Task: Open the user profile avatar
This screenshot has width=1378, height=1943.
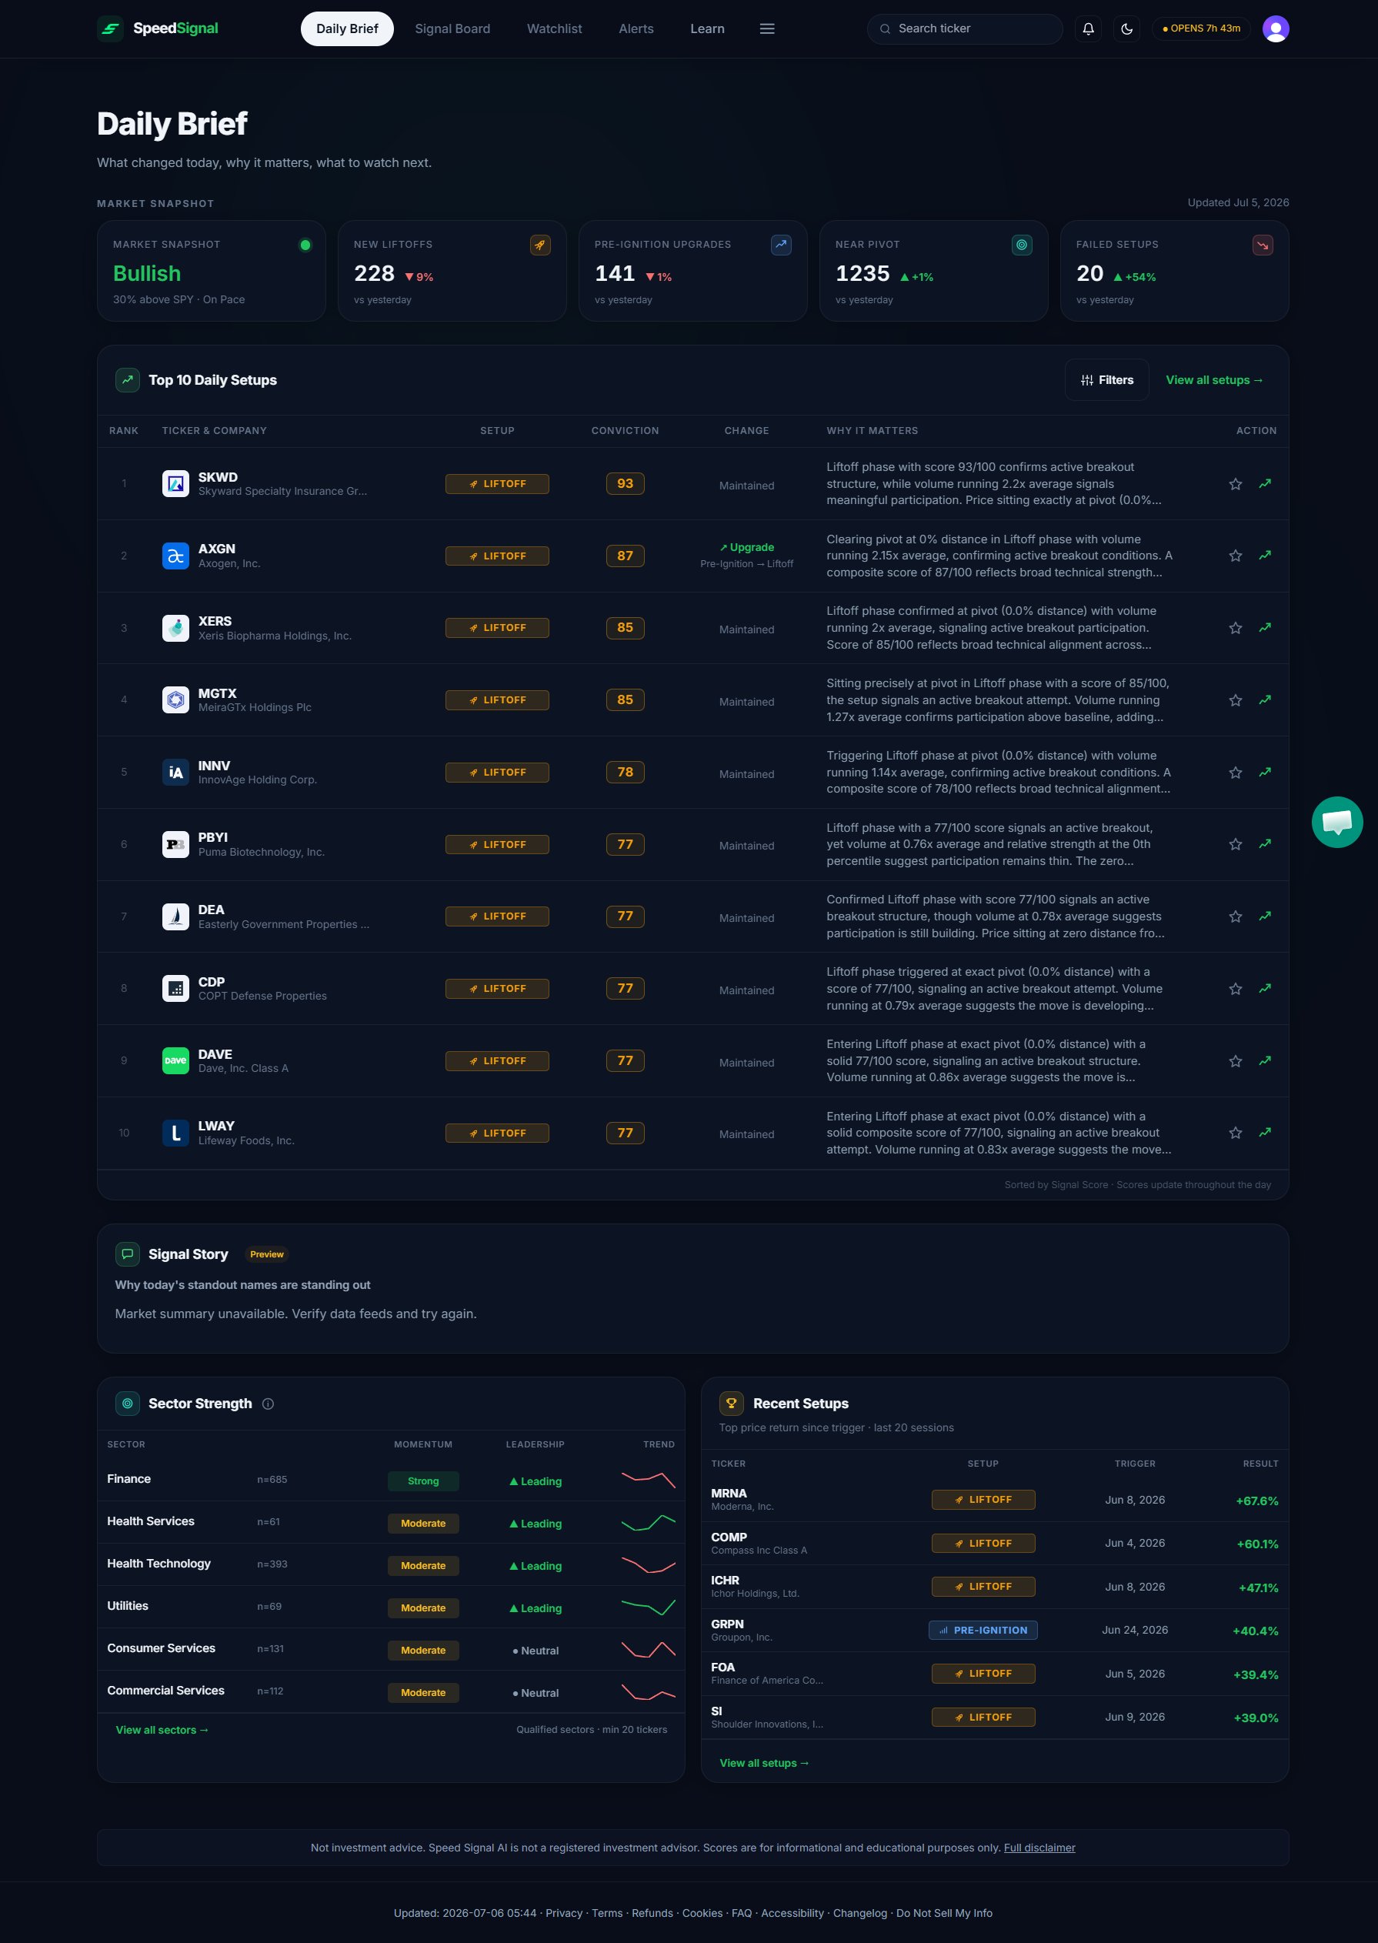Action: pos(1276,28)
